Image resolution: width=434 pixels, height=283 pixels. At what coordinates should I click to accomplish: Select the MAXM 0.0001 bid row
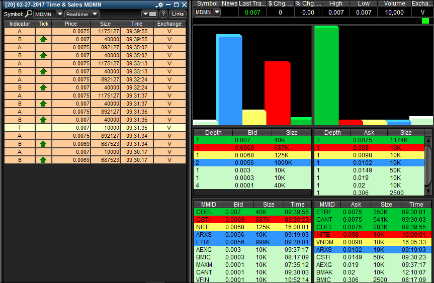252,265
